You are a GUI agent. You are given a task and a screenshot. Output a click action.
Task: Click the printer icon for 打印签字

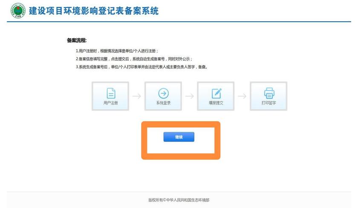point(269,93)
